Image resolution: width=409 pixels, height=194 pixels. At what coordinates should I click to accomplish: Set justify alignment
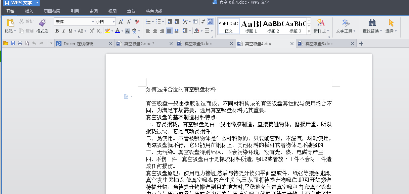(169, 31)
